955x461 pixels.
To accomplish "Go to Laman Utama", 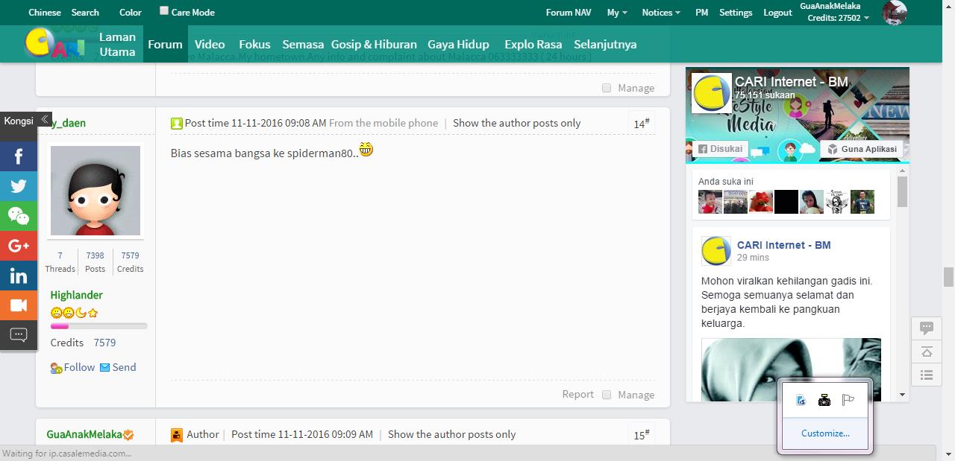I will pyautogui.click(x=117, y=44).
